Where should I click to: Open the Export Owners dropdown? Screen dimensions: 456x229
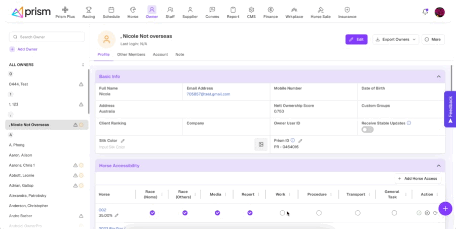[396, 40]
